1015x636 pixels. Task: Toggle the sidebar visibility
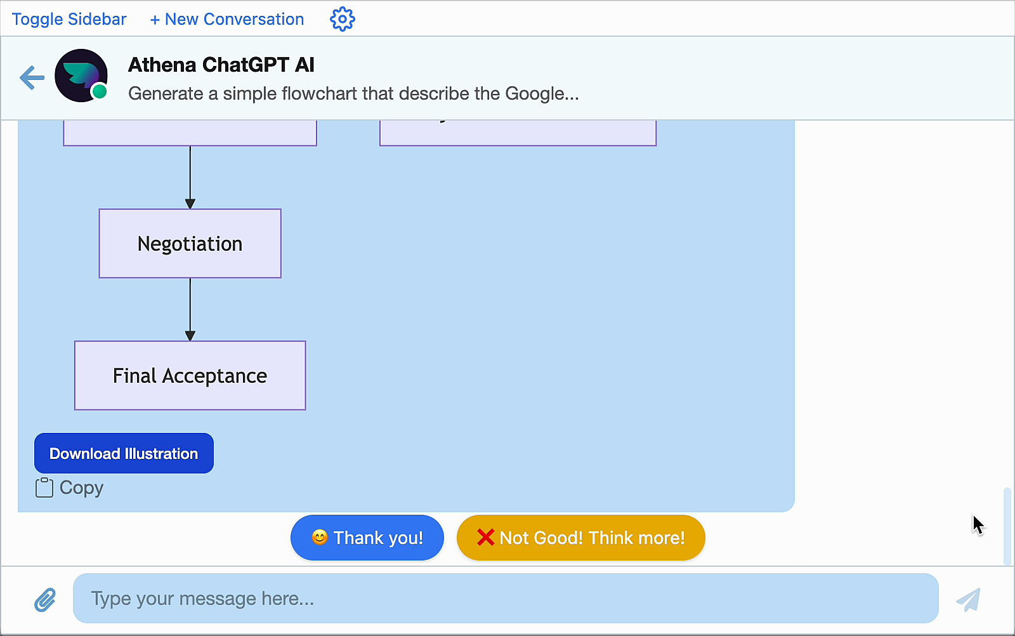point(69,18)
